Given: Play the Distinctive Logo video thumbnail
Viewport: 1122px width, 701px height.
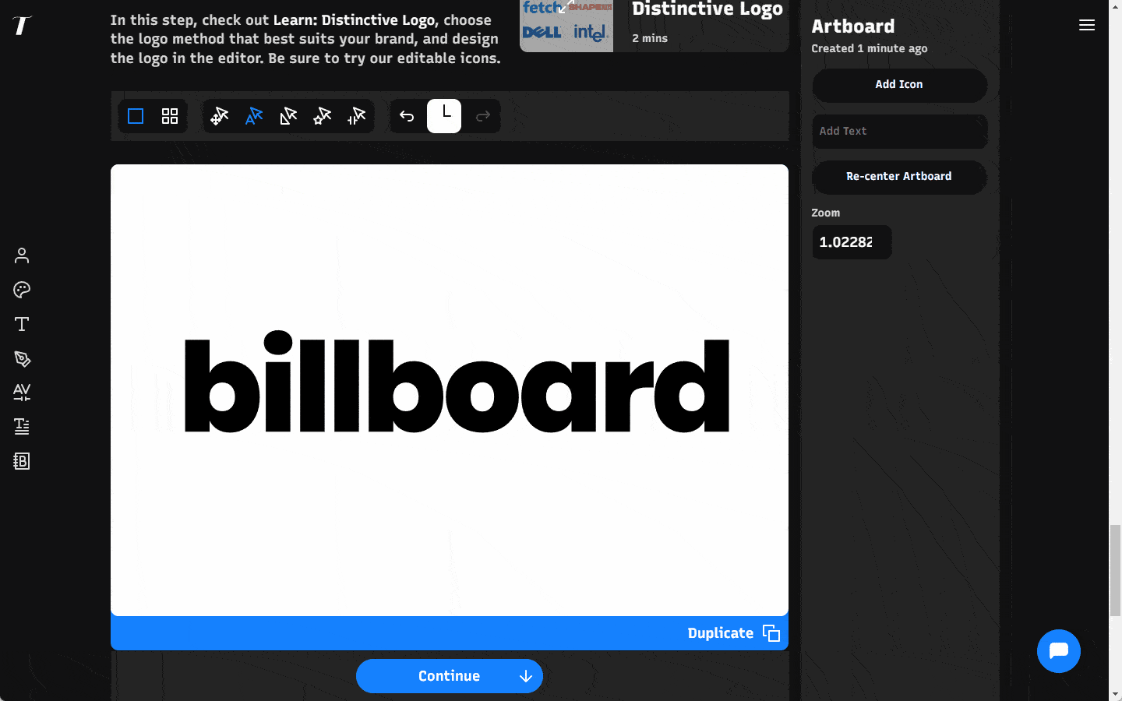Looking at the screenshot, I should tap(566, 26).
